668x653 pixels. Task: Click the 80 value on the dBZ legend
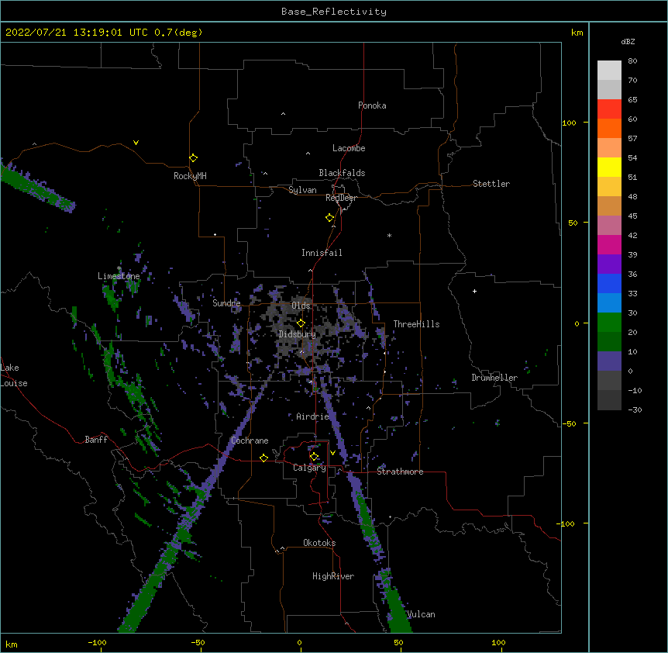point(632,61)
